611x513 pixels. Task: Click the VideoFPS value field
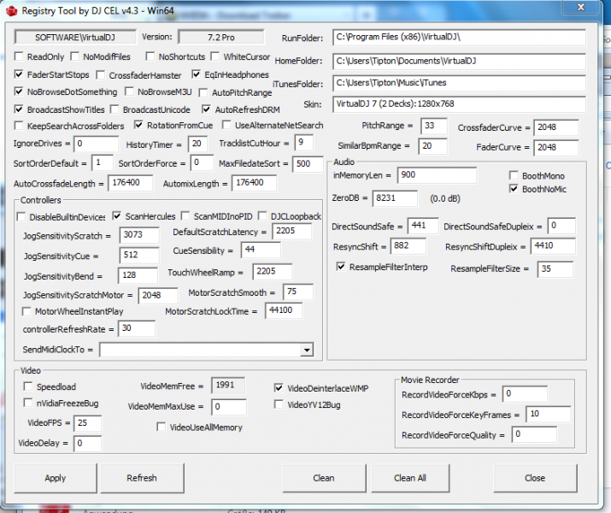click(88, 423)
